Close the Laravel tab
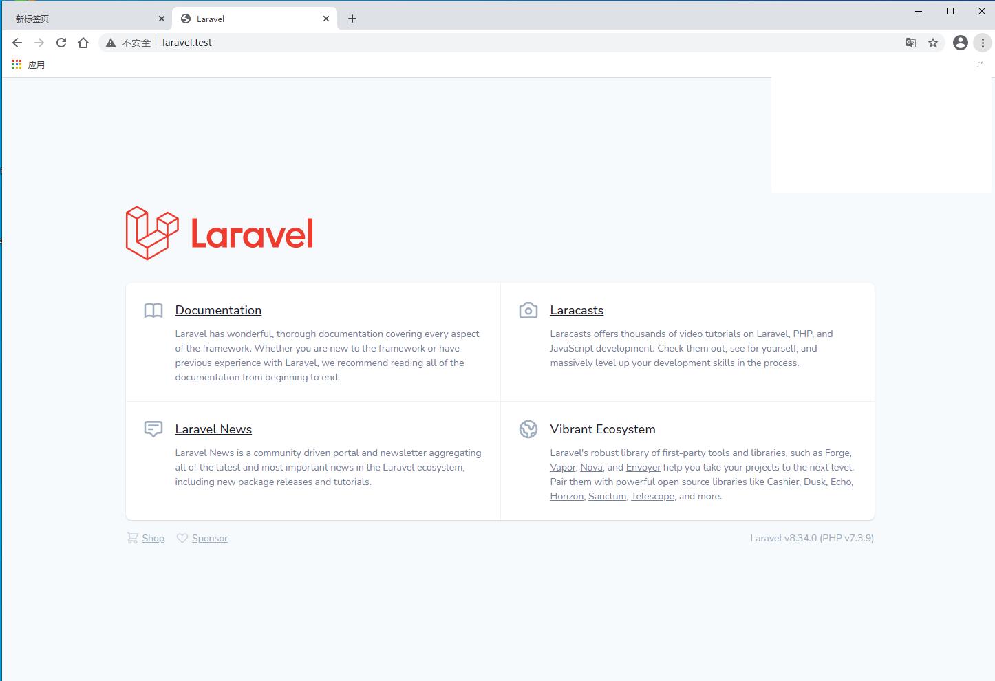995x681 pixels. point(326,19)
